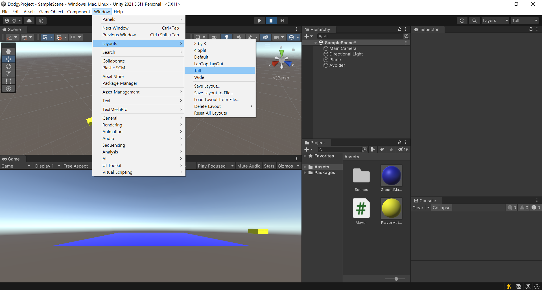Open Hierarchy search window icon
The height and width of the screenshot is (290, 542).
[406, 36]
